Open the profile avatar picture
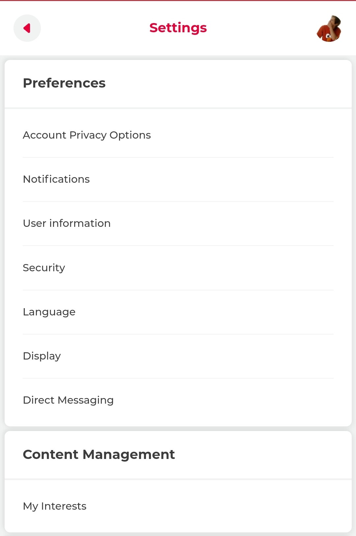356x536 pixels. [329, 28]
